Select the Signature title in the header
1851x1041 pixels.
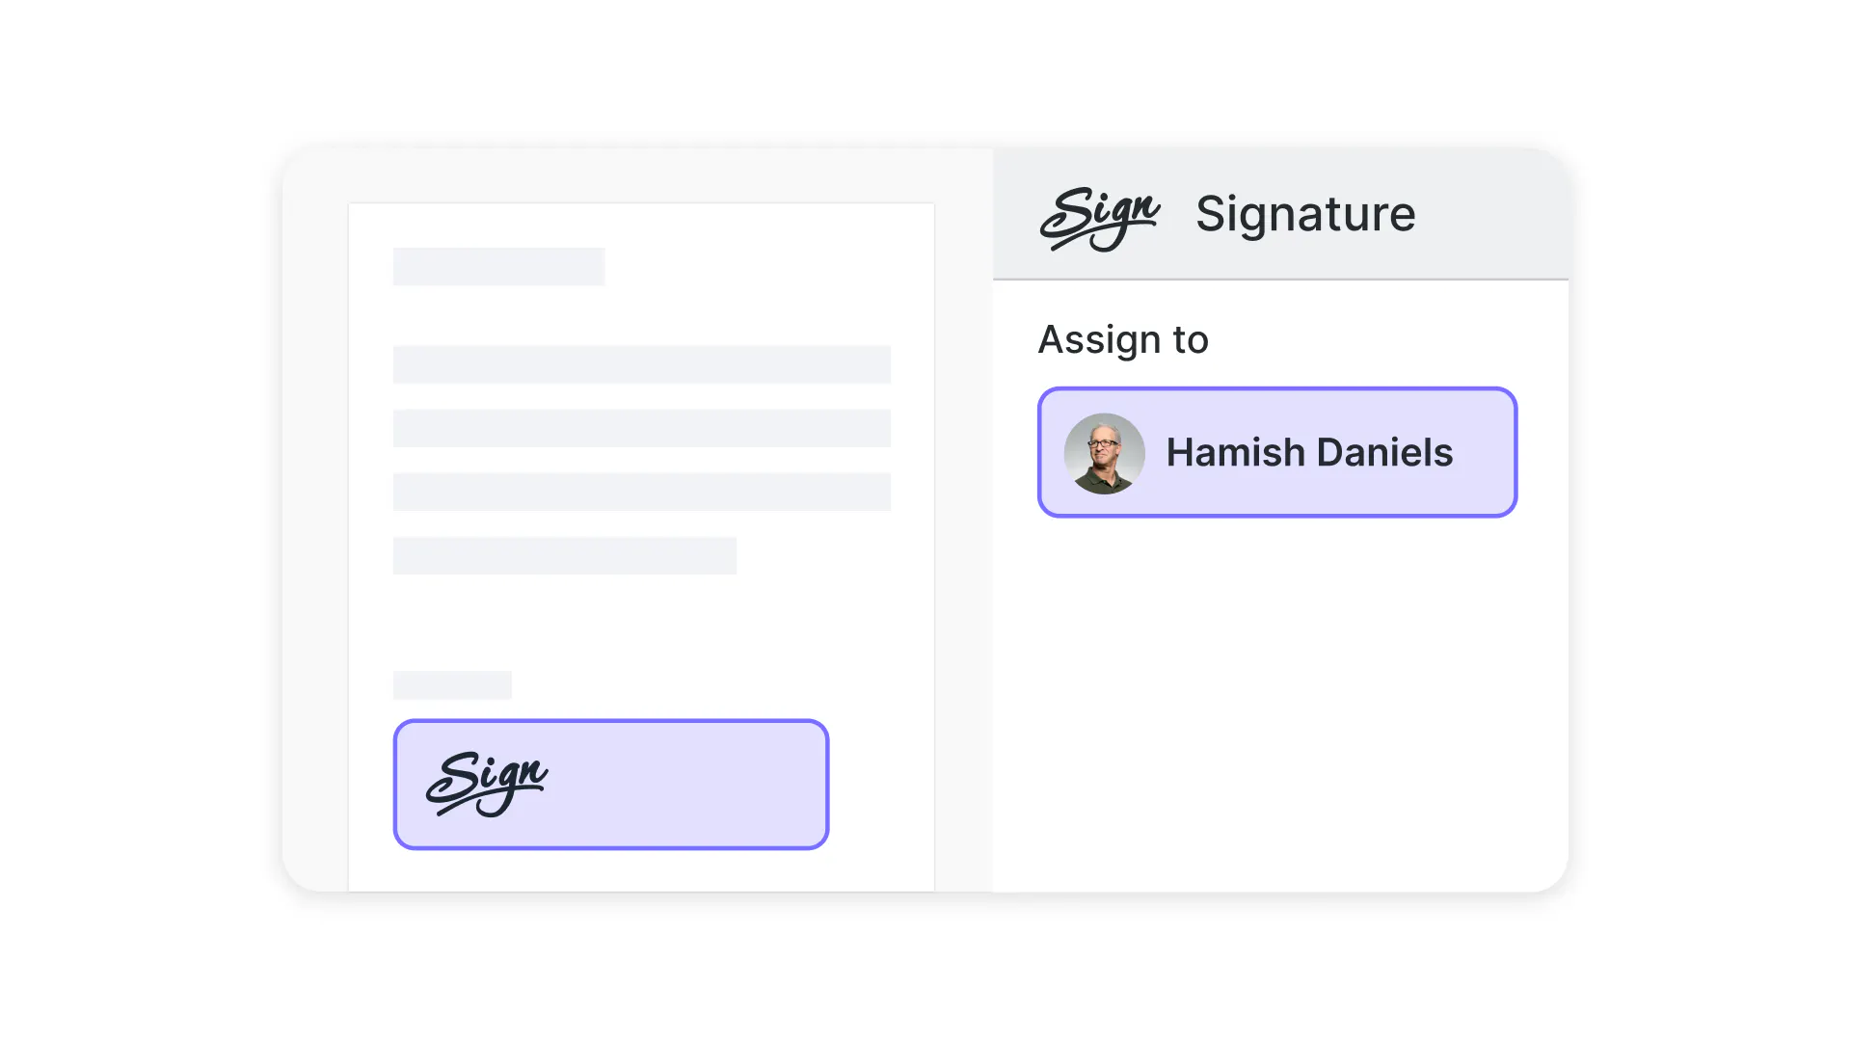[1304, 214]
